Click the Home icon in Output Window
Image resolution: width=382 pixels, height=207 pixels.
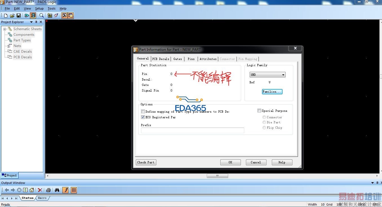coord(32,190)
